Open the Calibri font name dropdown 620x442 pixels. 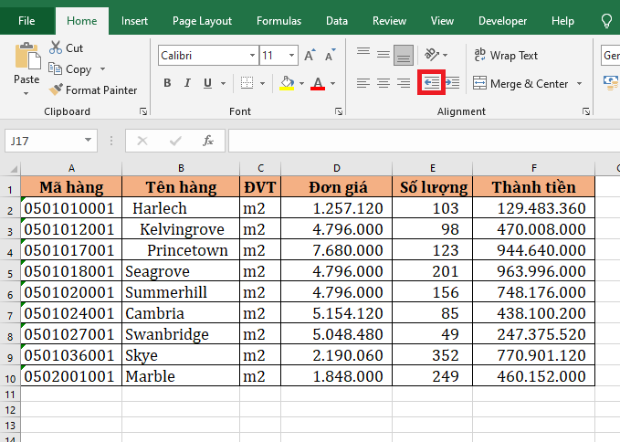[249, 56]
